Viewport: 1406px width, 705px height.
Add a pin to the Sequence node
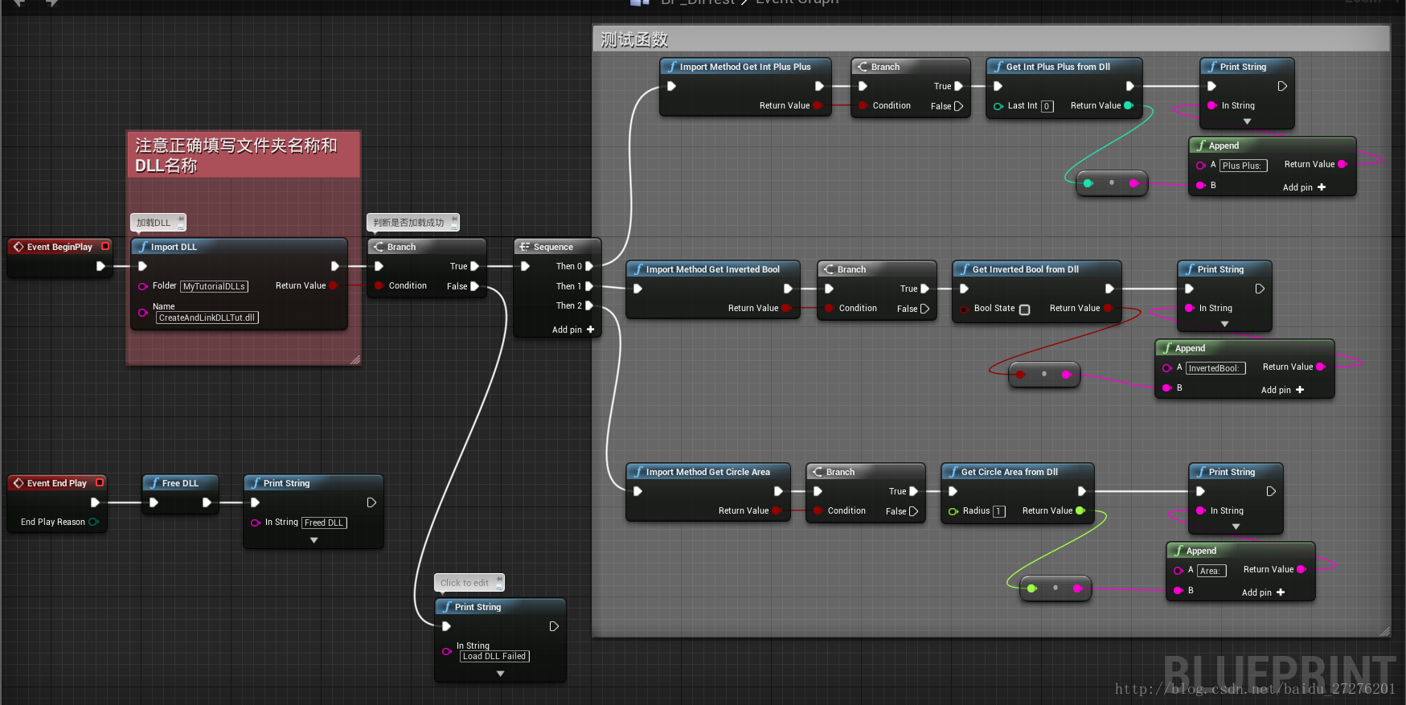pyautogui.click(x=573, y=330)
